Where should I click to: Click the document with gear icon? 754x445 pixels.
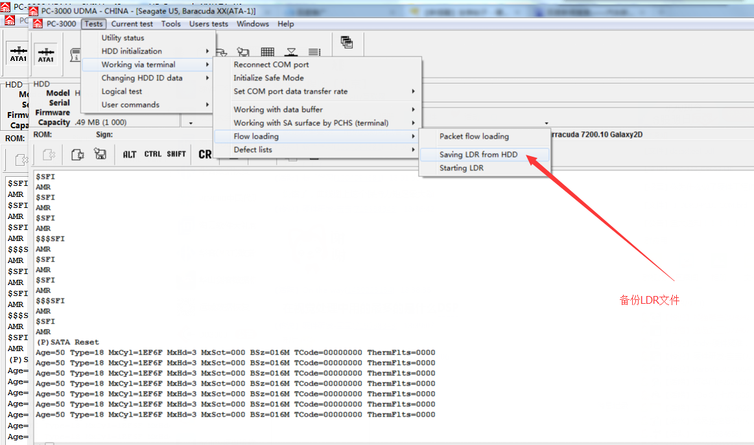[77, 154]
